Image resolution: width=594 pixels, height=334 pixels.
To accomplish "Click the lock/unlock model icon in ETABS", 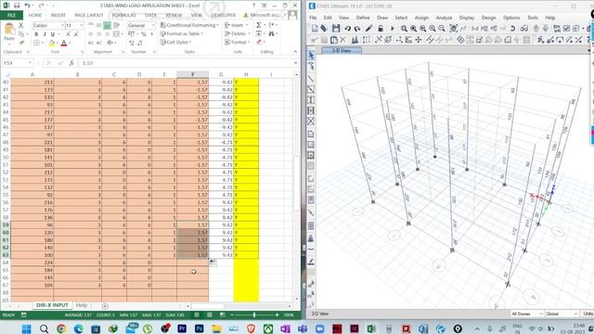I will (381, 29).
